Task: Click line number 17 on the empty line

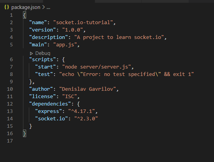Action: (x=10, y=141)
